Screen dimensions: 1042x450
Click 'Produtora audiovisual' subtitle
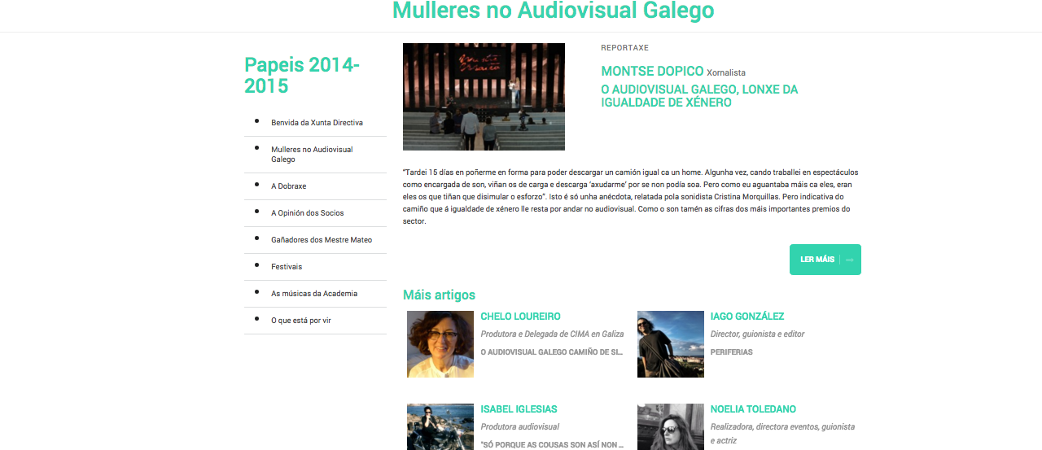click(x=520, y=427)
